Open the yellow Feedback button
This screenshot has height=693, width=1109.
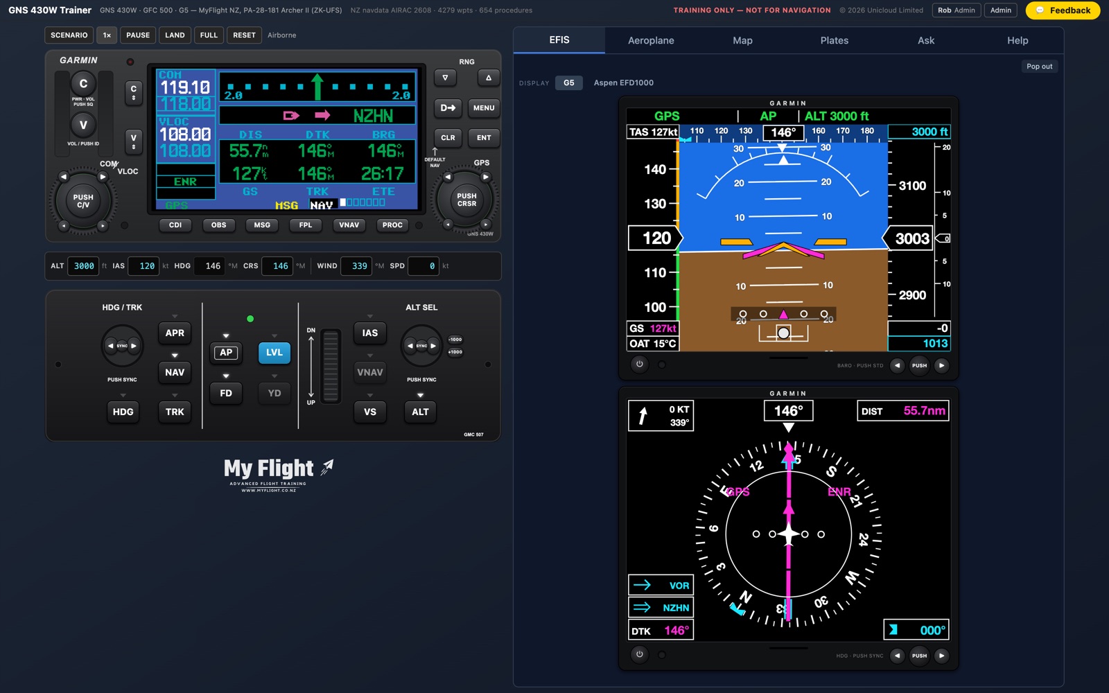tap(1063, 10)
